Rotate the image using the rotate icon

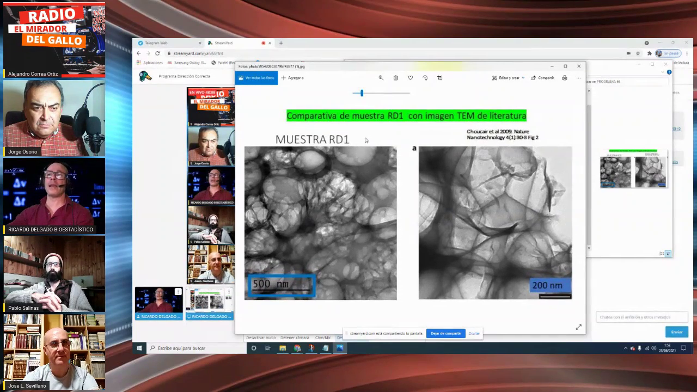coord(425,78)
